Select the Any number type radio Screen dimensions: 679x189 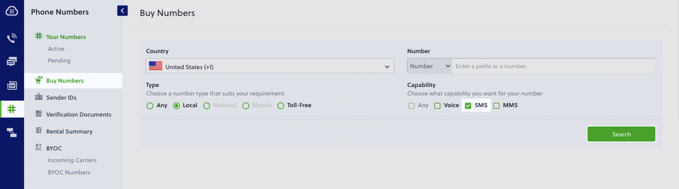tap(150, 105)
